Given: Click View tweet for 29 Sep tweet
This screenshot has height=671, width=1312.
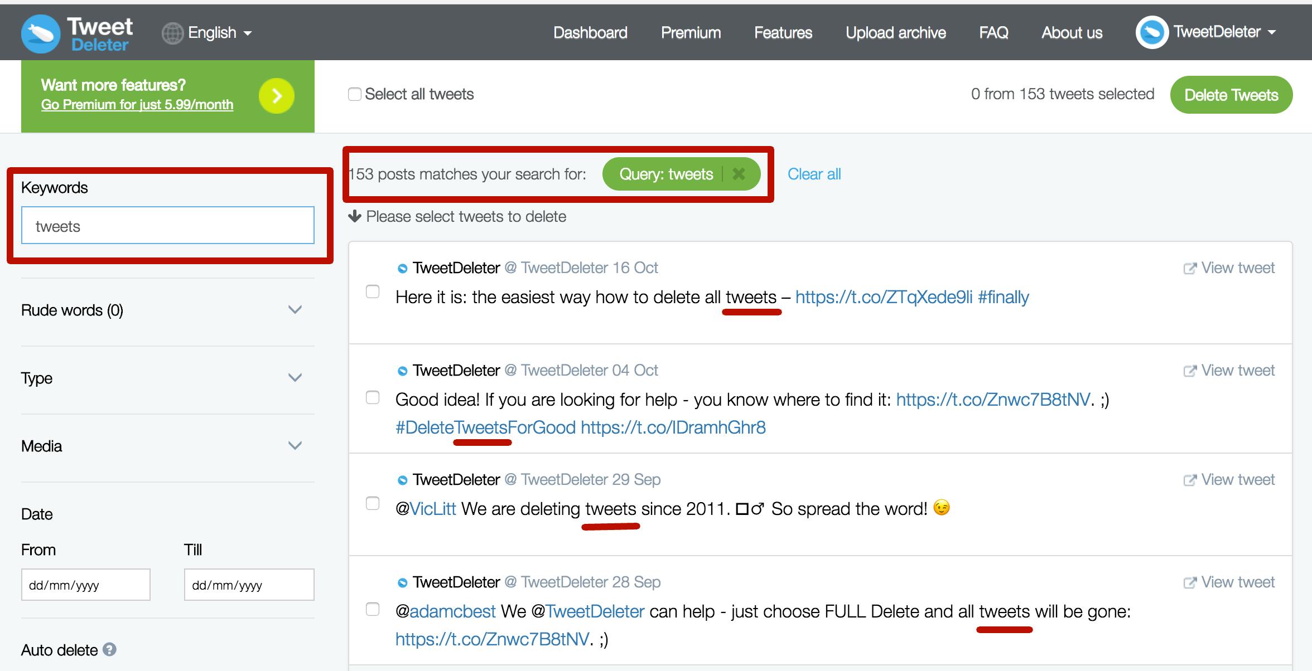Looking at the screenshot, I should 1238,480.
